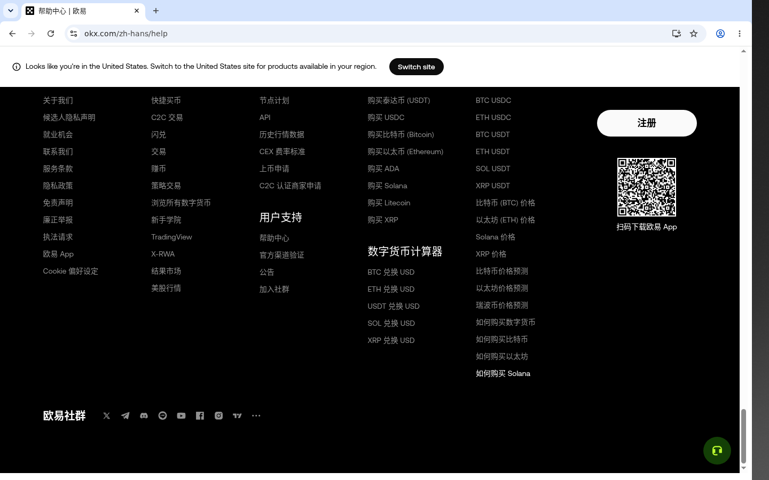Viewport: 769px width, 480px height.
Task: Click the info icon in region banner
Action: click(x=17, y=67)
